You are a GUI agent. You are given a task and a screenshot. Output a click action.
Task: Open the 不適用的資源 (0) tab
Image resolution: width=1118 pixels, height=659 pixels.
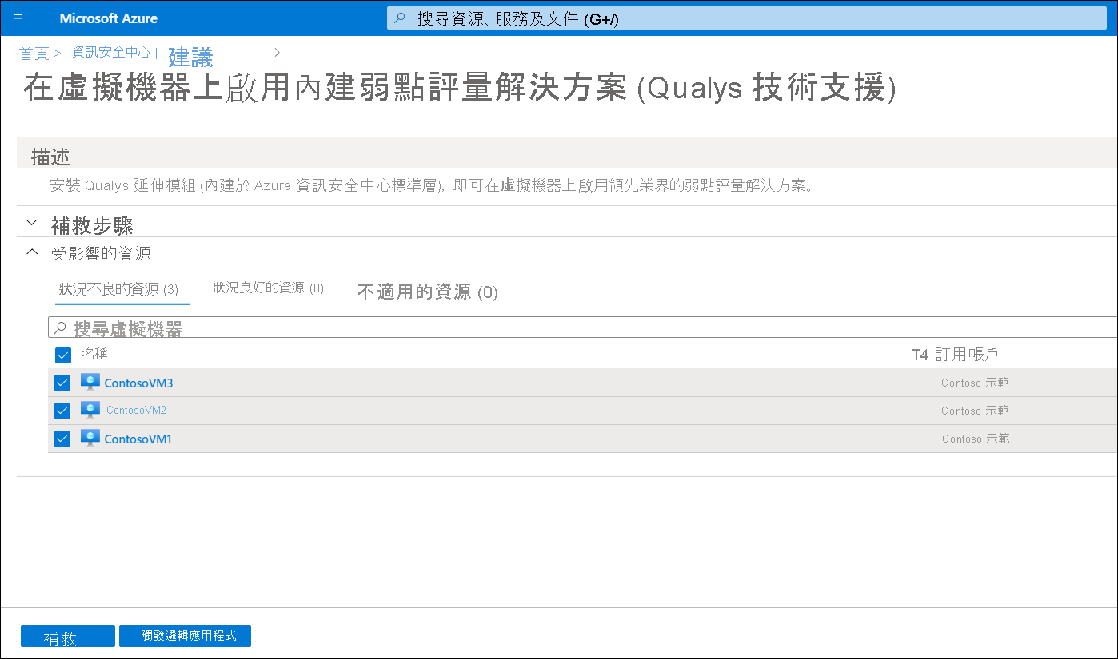[x=428, y=292]
